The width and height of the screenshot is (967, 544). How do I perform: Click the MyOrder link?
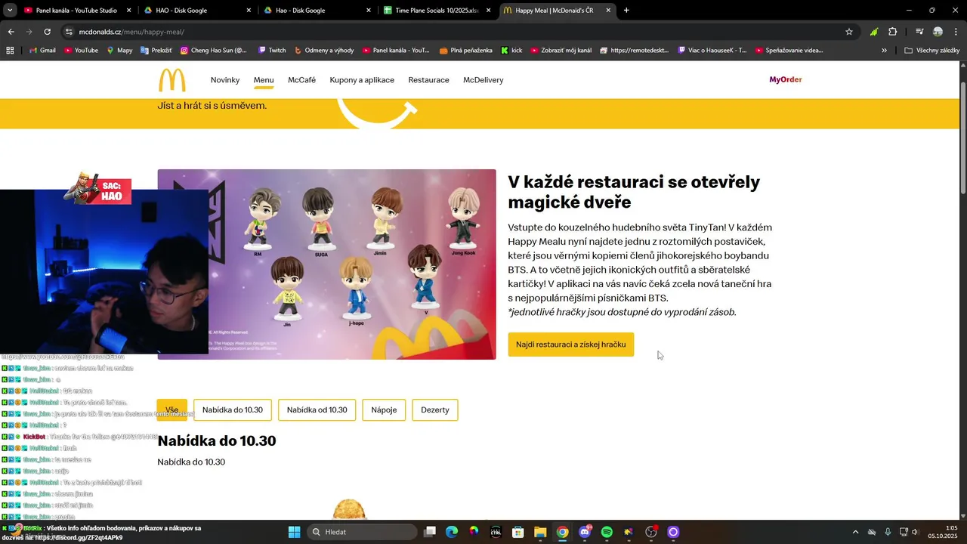pos(786,79)
